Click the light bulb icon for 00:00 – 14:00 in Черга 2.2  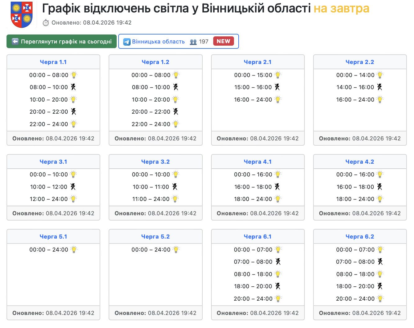tap(380, 75)
